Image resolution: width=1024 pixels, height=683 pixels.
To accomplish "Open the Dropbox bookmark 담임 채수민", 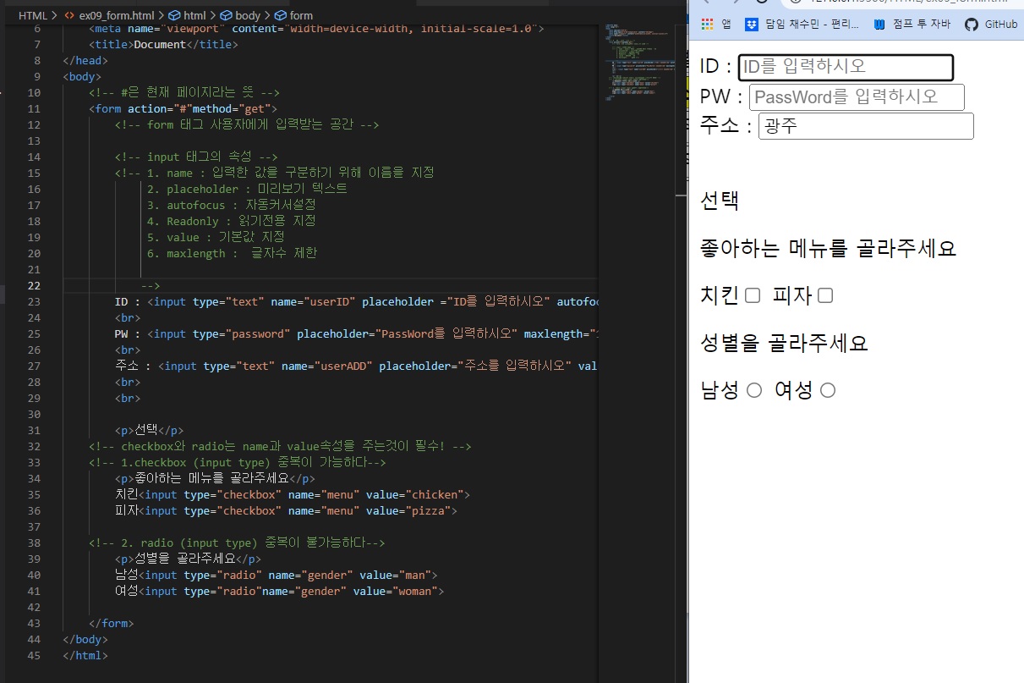I will click(x=803, y=24).
